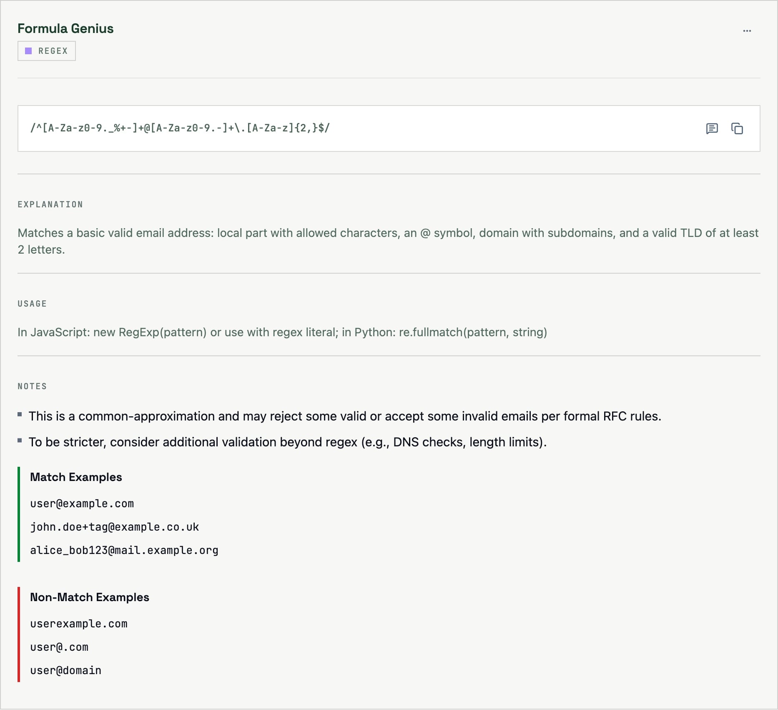Viewport: 778px width, 710px height.
Task: Click the Formula Genius title
Action: (x=65, y=28)
